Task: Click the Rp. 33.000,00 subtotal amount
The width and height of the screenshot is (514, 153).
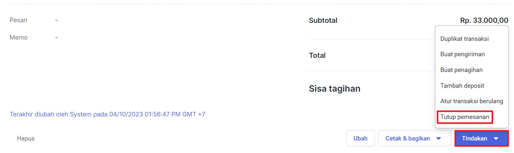Action: pyautogui.click(x=484, y=21)
